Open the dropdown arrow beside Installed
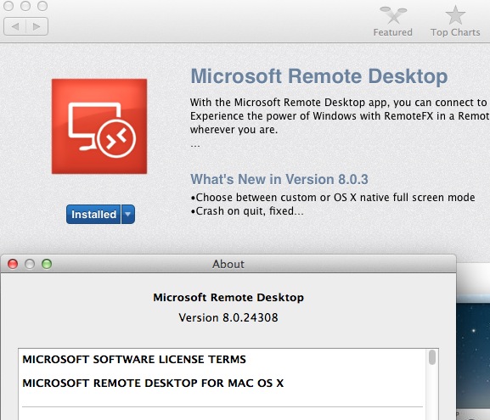The image size is (490, 420). [128, 215]
